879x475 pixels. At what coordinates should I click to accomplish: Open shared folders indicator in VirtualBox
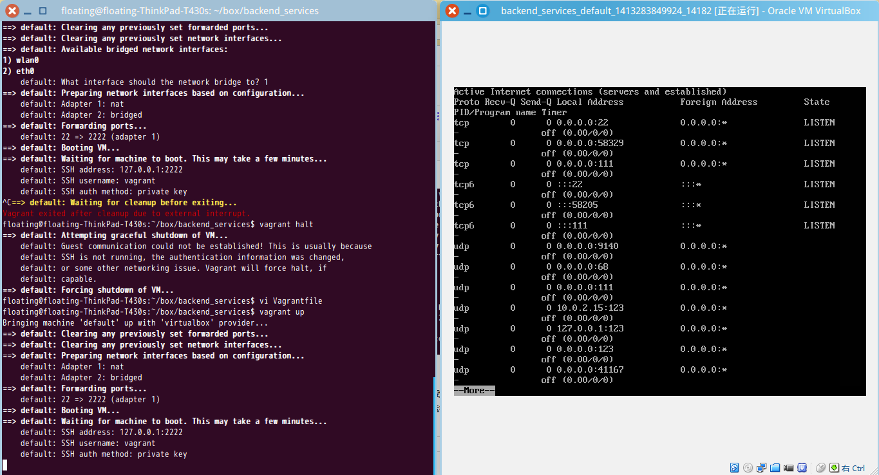click(775, 467)
